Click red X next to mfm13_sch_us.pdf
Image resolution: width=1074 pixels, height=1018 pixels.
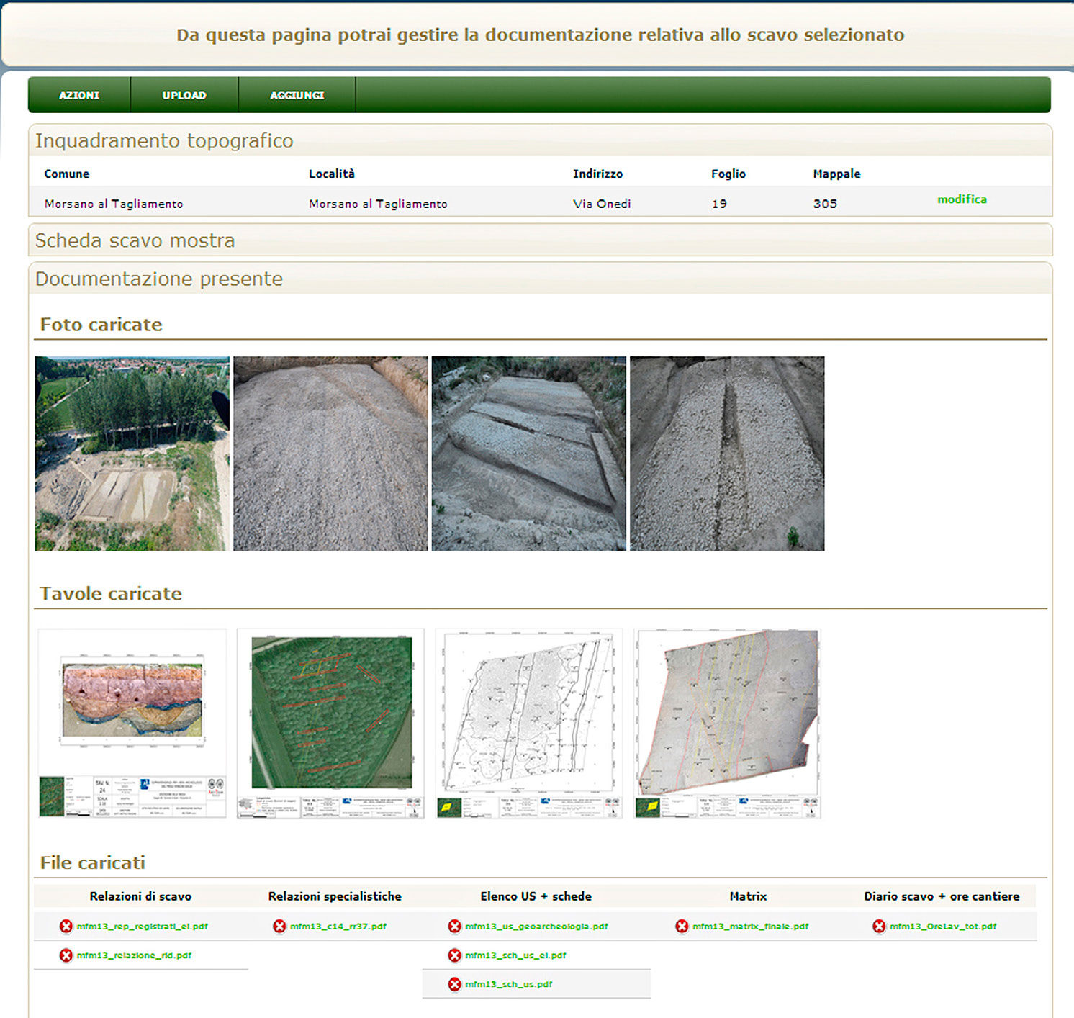click(x=454, y=984)
